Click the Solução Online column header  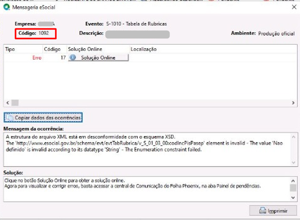coord(98,49)
